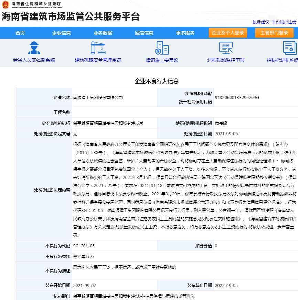Viewport: 298px width, 300px height.
Task: Click the 不良行为代码 label
Action: click(x=58, y=246)
